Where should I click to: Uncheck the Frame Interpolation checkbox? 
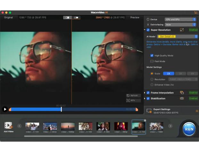pos(148,93)
